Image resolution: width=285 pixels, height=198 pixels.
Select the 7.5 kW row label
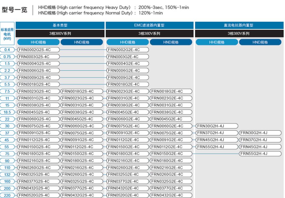click(7, 91)
